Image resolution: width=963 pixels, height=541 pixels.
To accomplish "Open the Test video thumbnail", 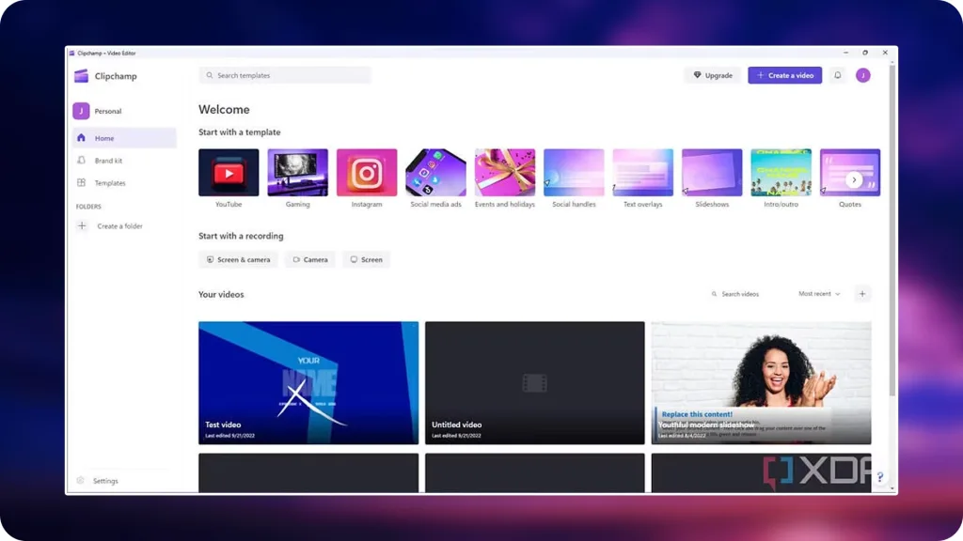I will point(308,382).
